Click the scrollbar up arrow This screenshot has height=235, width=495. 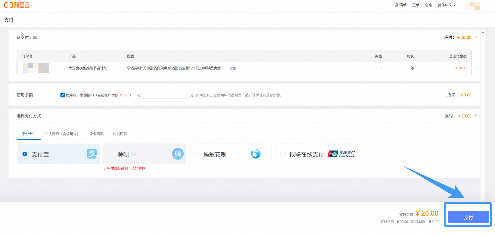[x=483, y=32]
